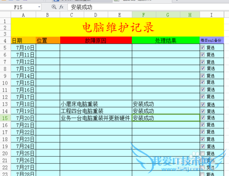
Task: Uncheck the 复选 checkbox in row 16
Action: coord(202,125)
